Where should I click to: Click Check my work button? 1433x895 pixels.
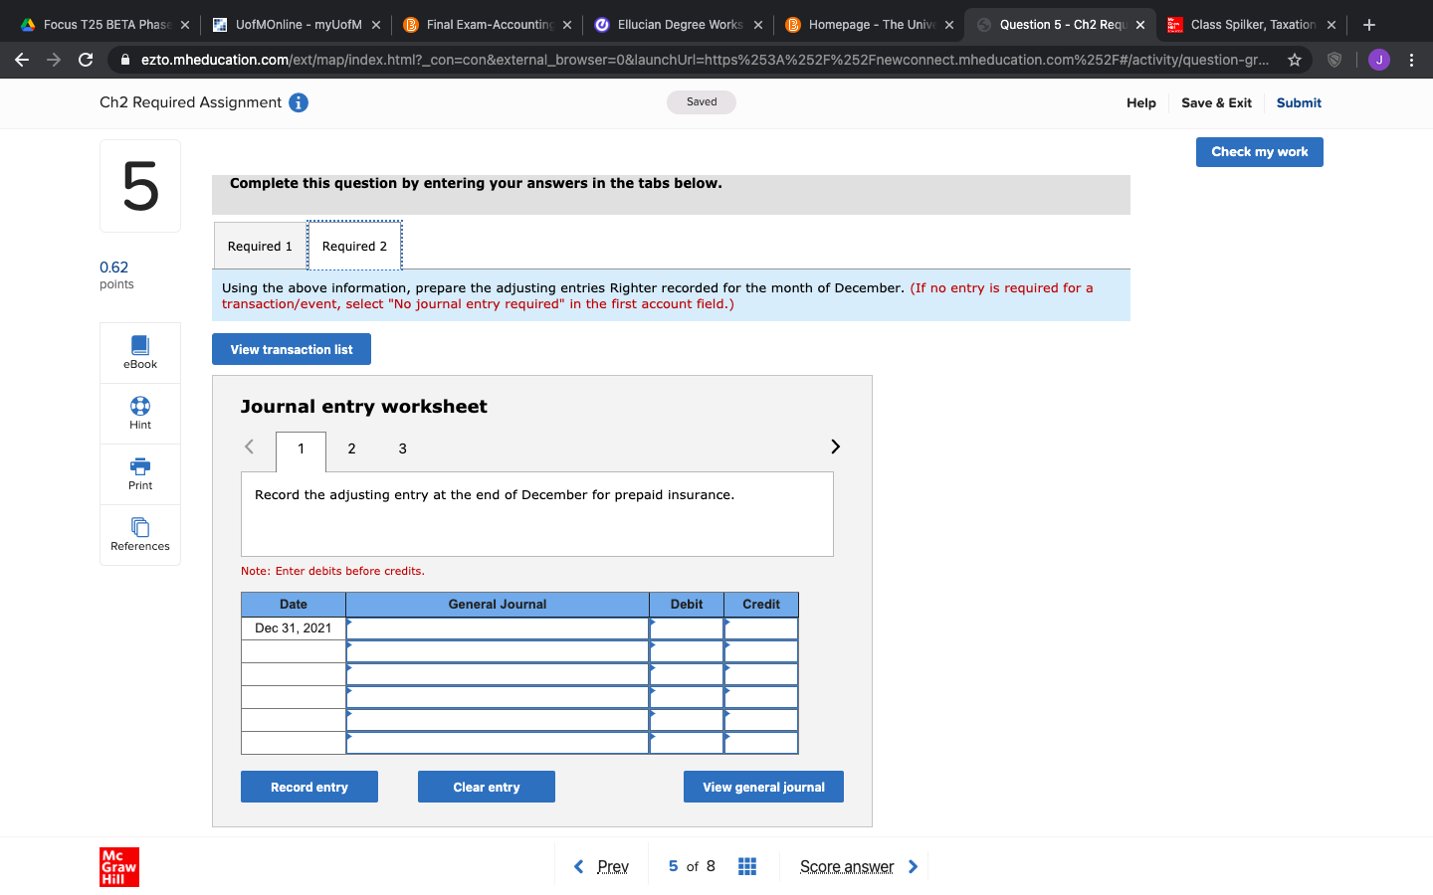pos(1260,152)
